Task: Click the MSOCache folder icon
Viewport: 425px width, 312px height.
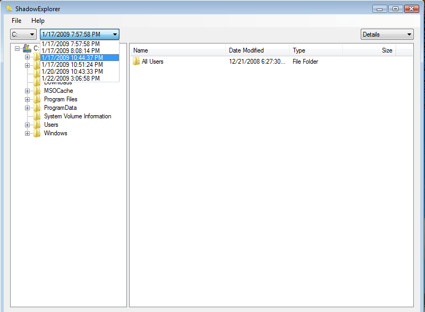Action: [37, 91]
